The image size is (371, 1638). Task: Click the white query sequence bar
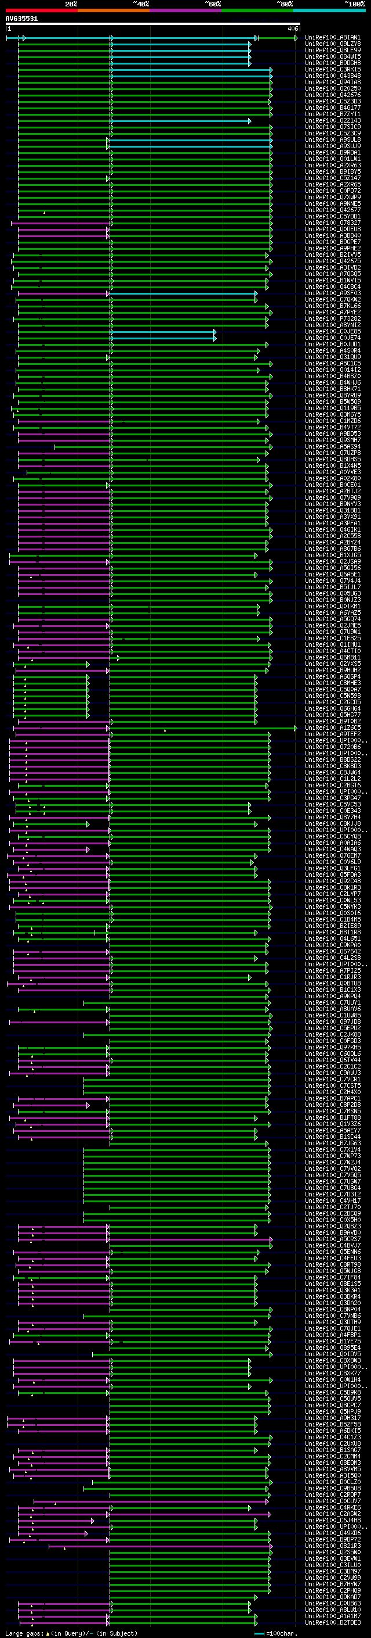[153, 24]
